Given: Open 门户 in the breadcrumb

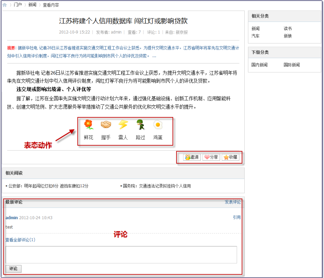Looking at the screenshot, I should click(x=18, y=5).
